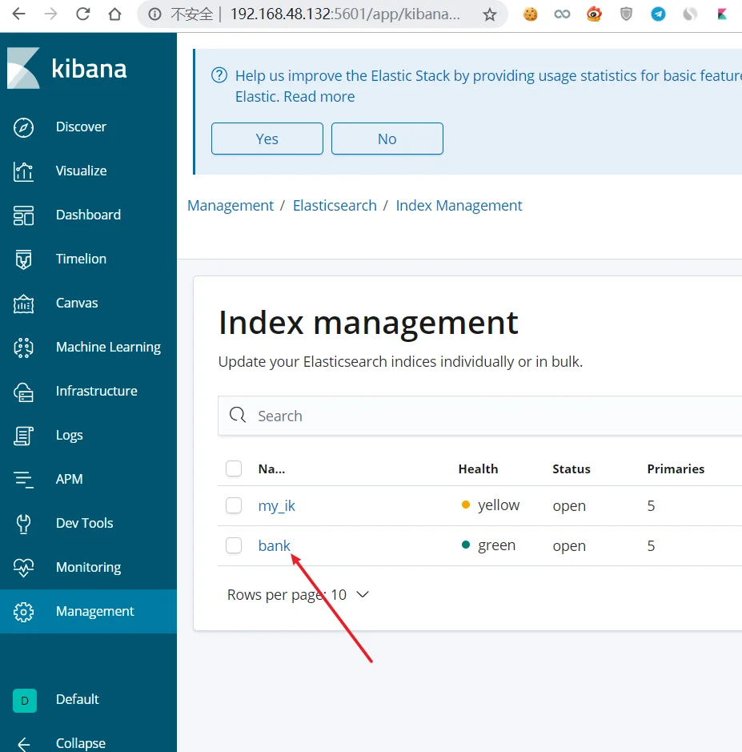742x752 pixels.
Task: Select Management label in sidebar
Action: click(x=95, y=612)
